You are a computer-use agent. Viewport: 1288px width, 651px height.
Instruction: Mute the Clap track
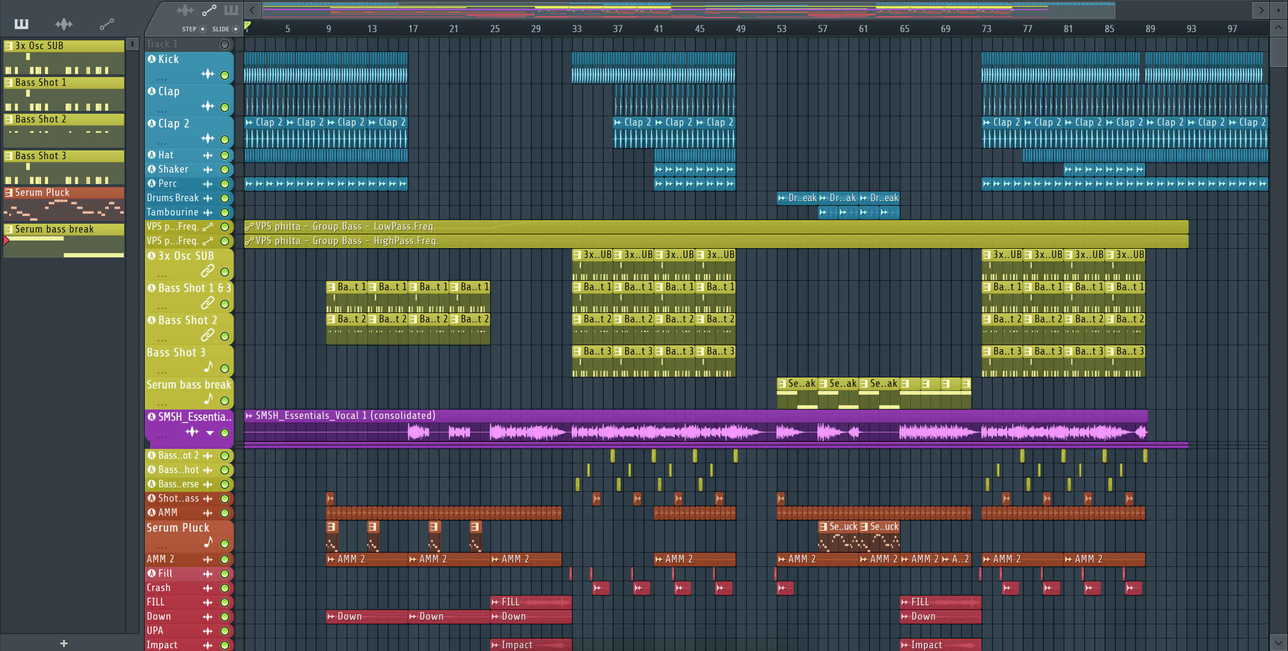(x=225, y=107)
